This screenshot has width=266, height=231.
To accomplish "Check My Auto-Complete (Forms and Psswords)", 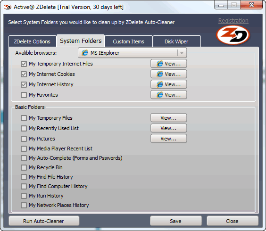I will coord(24,158).
